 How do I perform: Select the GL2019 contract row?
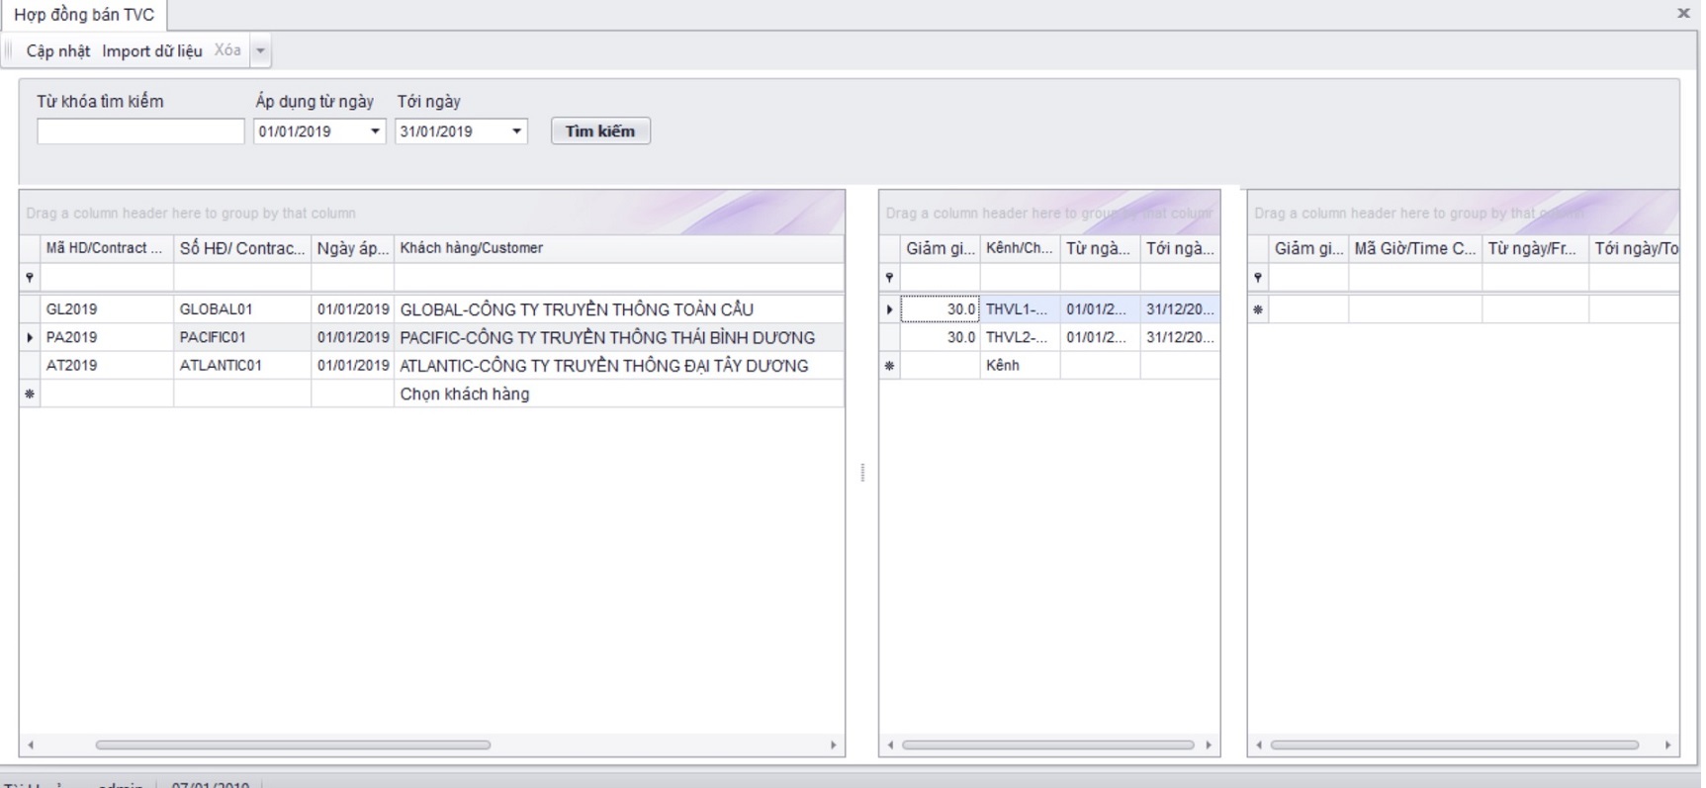tap(432, 309)
